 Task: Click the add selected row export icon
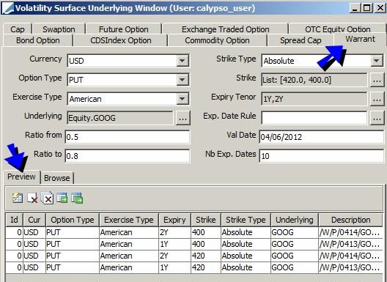(x=62, y=198)
